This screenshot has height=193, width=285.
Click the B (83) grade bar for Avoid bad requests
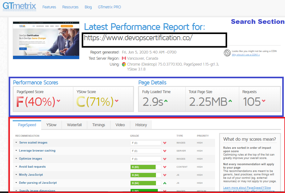point(145,167)
